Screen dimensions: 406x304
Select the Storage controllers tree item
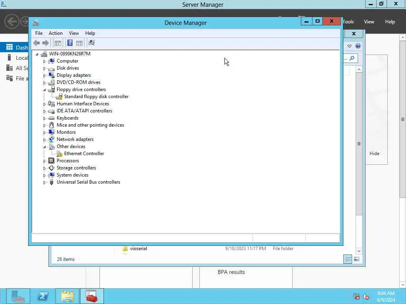click(77, 168)
